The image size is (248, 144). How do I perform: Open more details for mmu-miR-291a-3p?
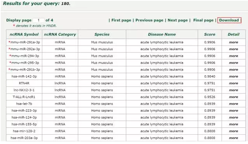click(x=233, y=42)
